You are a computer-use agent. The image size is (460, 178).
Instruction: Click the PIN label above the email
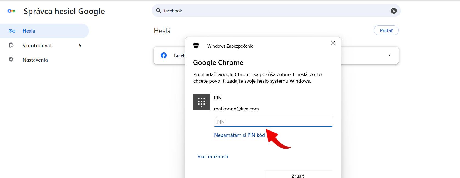[x=218, y=98]
